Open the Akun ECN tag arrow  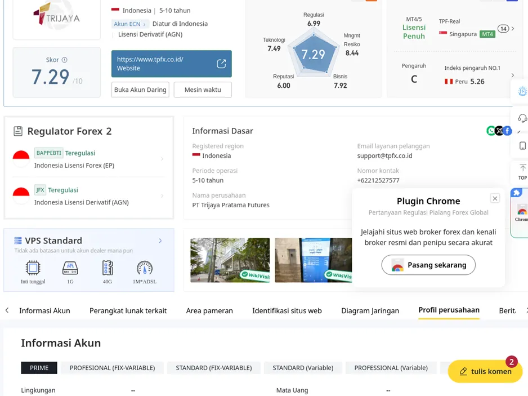click(145, 24)
